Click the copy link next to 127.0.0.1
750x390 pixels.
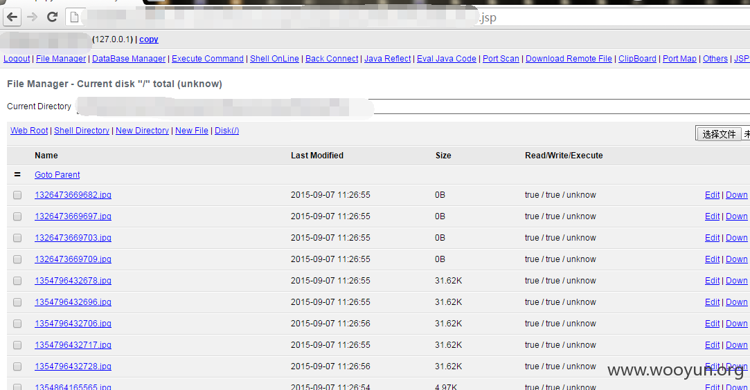pyautogui.click(x=149, y=39)
